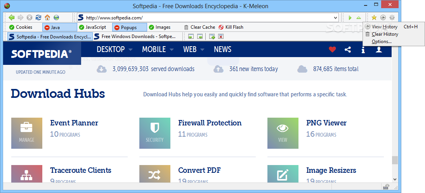Open the PNG Viewer hub link
This screenshot has height=193, width=425.
pos(326,123)
